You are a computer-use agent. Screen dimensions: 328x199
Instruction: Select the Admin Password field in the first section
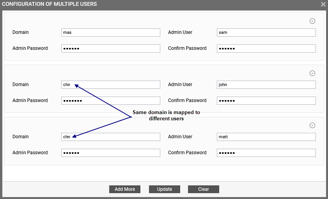click(111, 48)
